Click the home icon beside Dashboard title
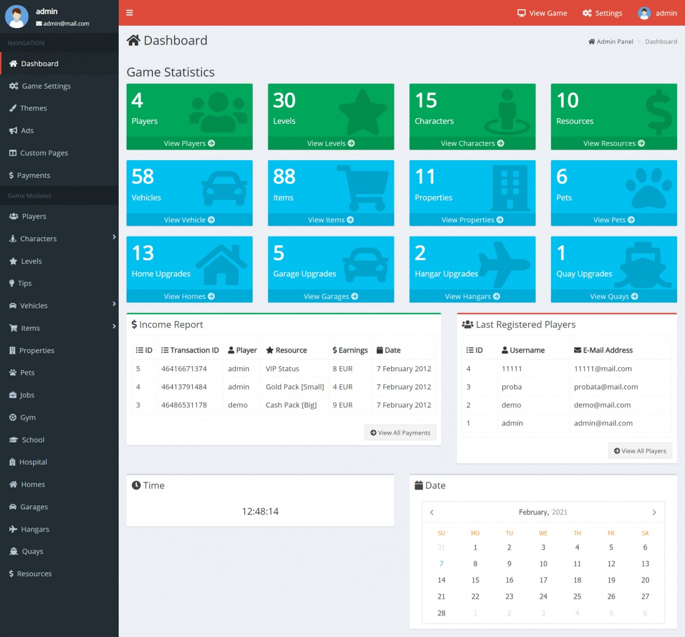This screenshot has width=685, height=637. (134, 40)
